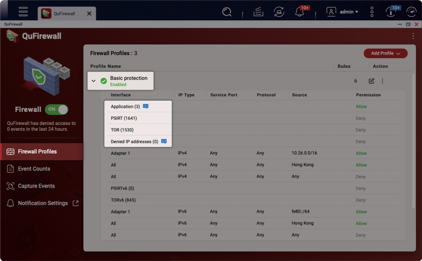Open the info icon with 10+ badge
The image size is (422, 261).
(x=390, y=12)
